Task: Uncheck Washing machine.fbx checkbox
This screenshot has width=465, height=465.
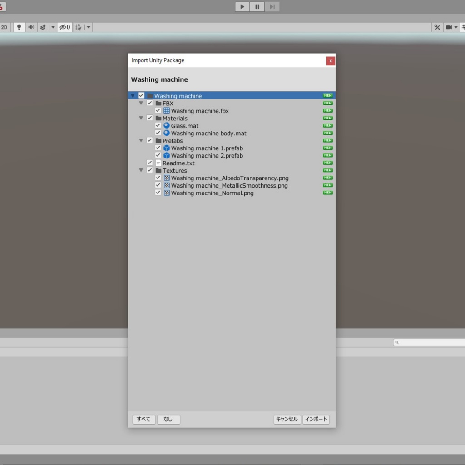Action: (158, 110)
